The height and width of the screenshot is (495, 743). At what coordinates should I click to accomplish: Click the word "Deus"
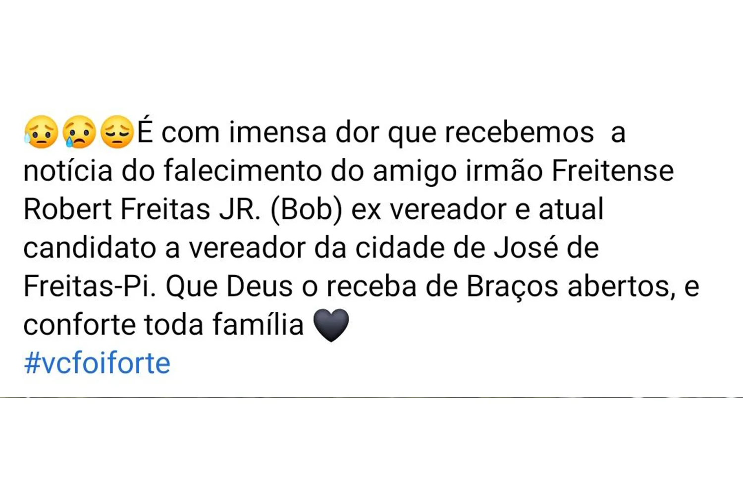coord(260,286)
